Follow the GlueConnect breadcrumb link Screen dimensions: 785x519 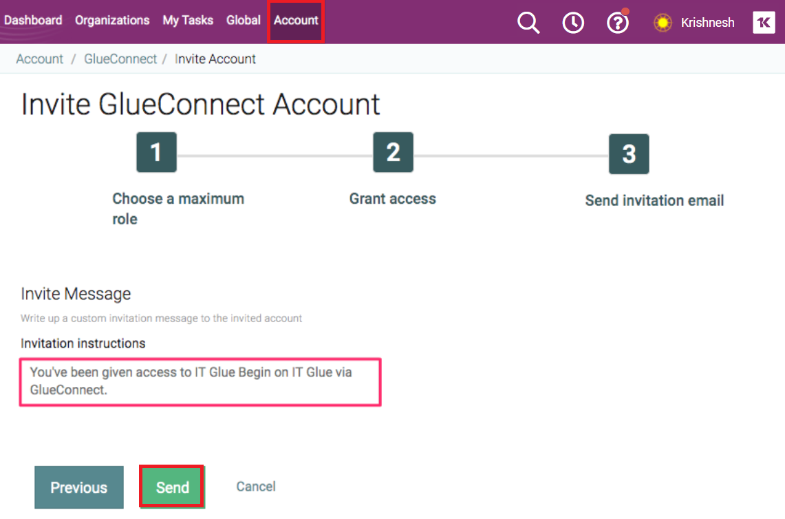120,59
